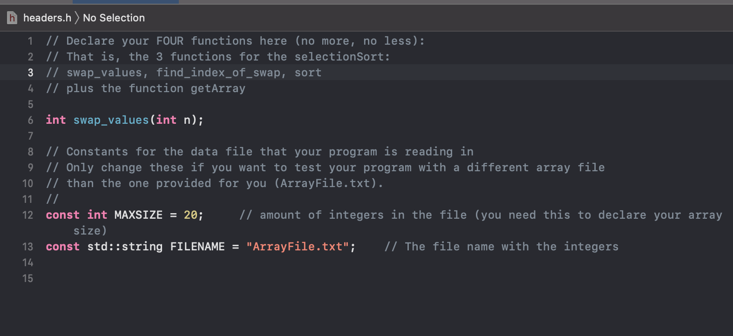Click '(ArrayFile.txt).' in line 10 comment
The width and height of the screenshot is (733, 336).
(x=328, y=183)
